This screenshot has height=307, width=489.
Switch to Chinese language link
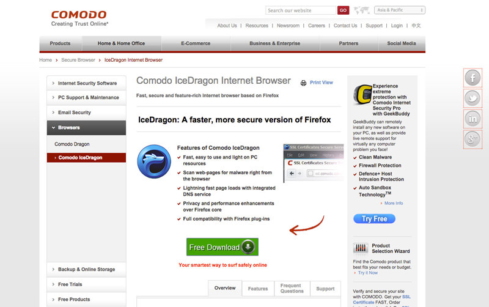tap(416, 26)
